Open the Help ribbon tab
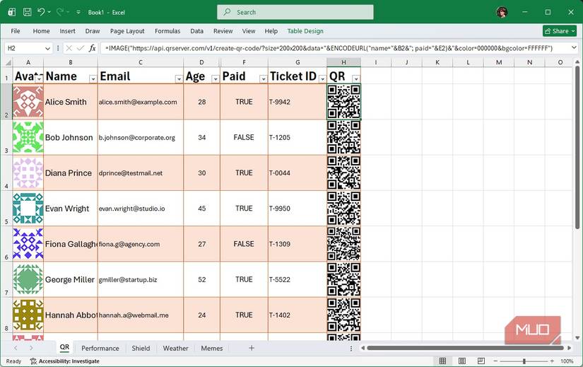Viewport: 583px width, 367px height. pyautogui.click(x=271, y=31)
